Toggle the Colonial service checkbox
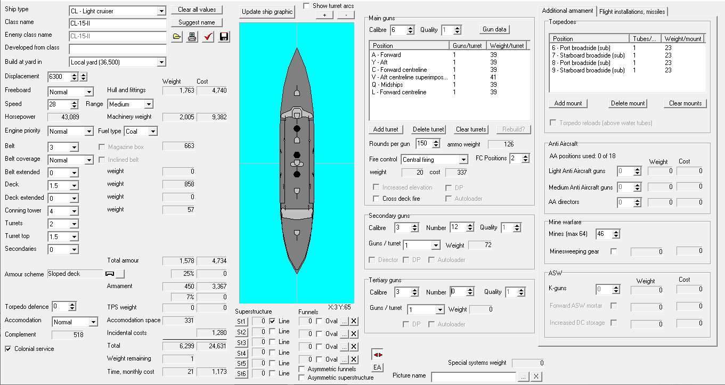The image size is (725, 385). 9,349
